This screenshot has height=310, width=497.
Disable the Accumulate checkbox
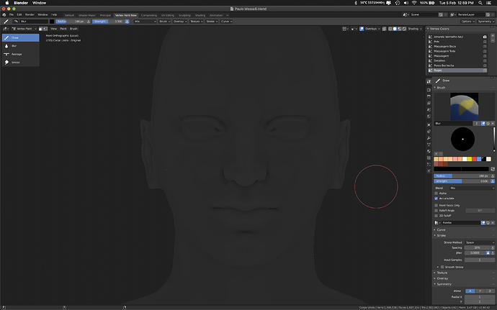[436, 199]
